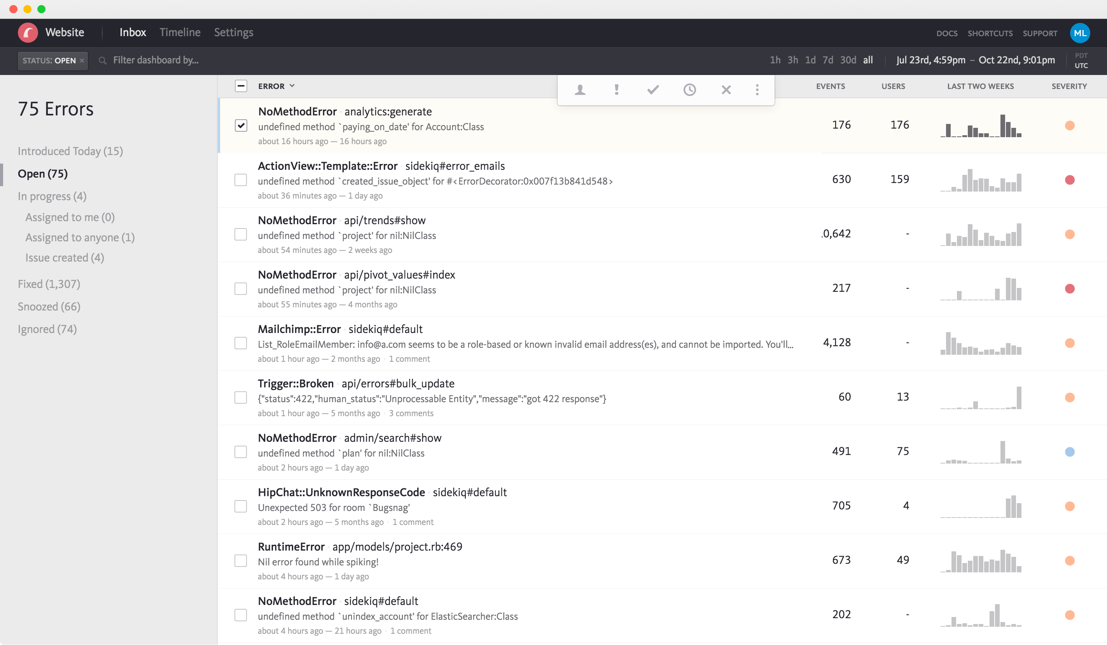1107x645 pixels.
Task: Snooze selected error with clock icon
Action: point(689,90)
